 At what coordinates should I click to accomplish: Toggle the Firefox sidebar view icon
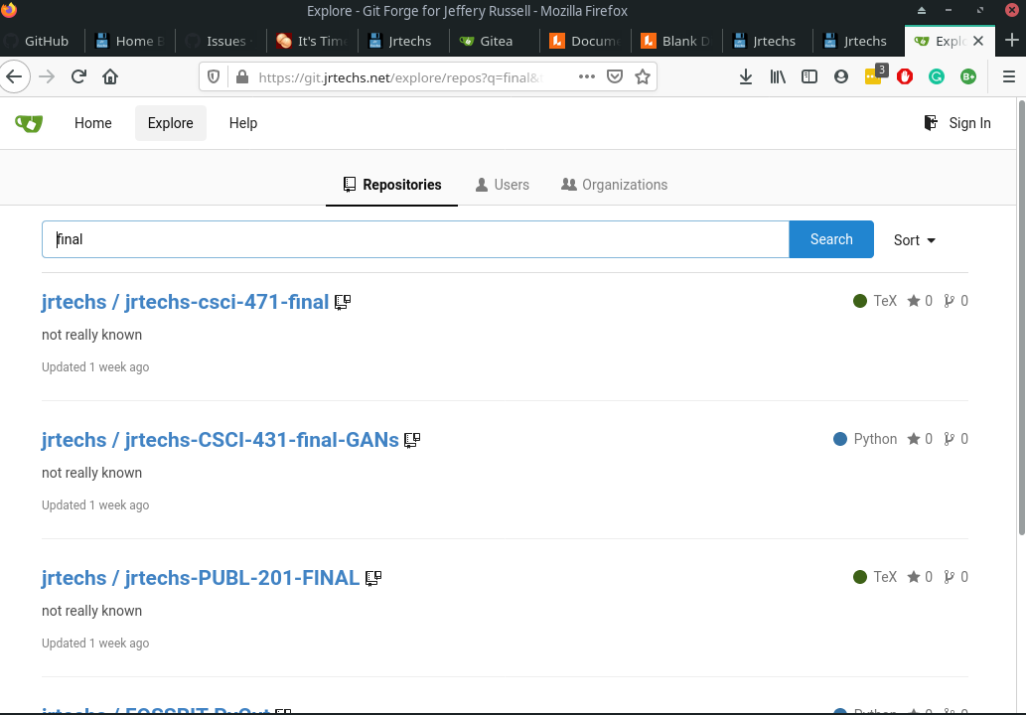click(x=809, y=76)
